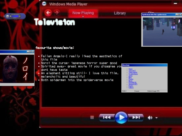Open the Poetry link in Directory
The width and height of the screenshot is (182, 136).
[131, 86]
